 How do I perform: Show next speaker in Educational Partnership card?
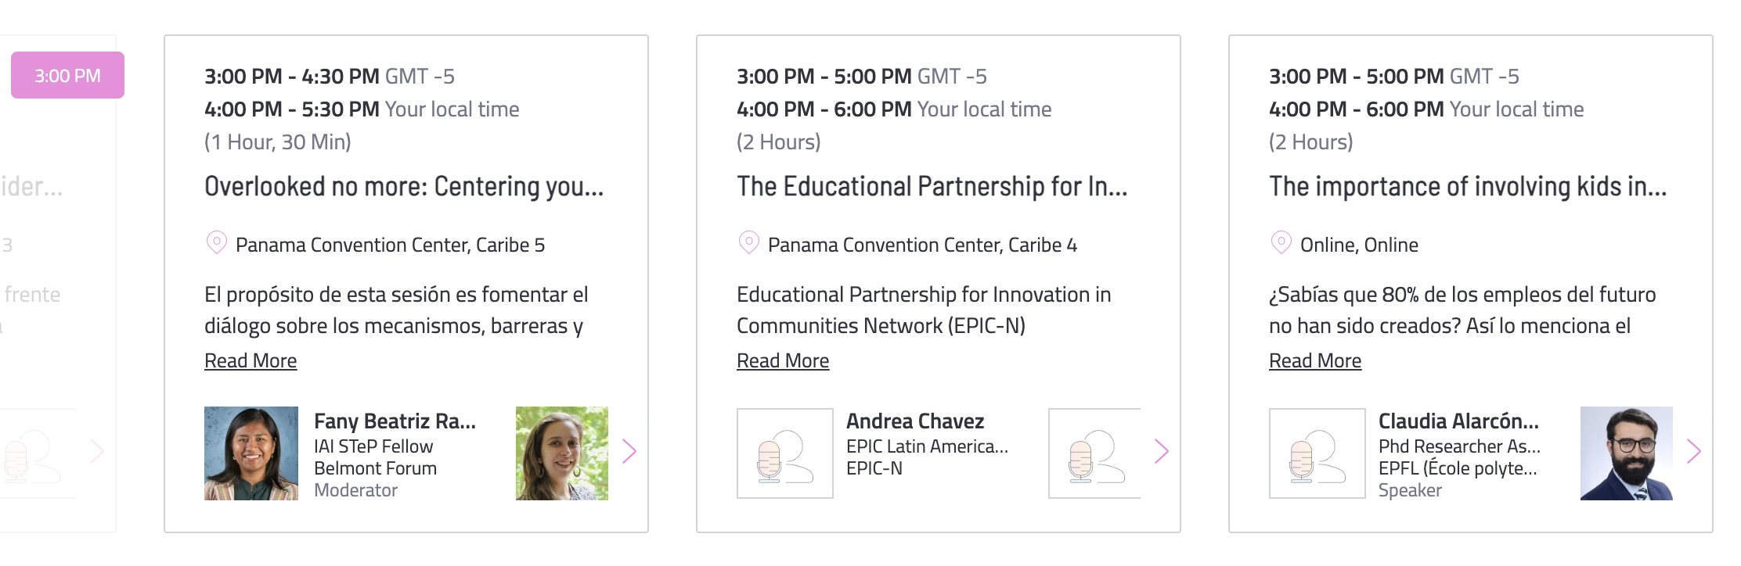pyautogui.click(x=1162, y=451)
